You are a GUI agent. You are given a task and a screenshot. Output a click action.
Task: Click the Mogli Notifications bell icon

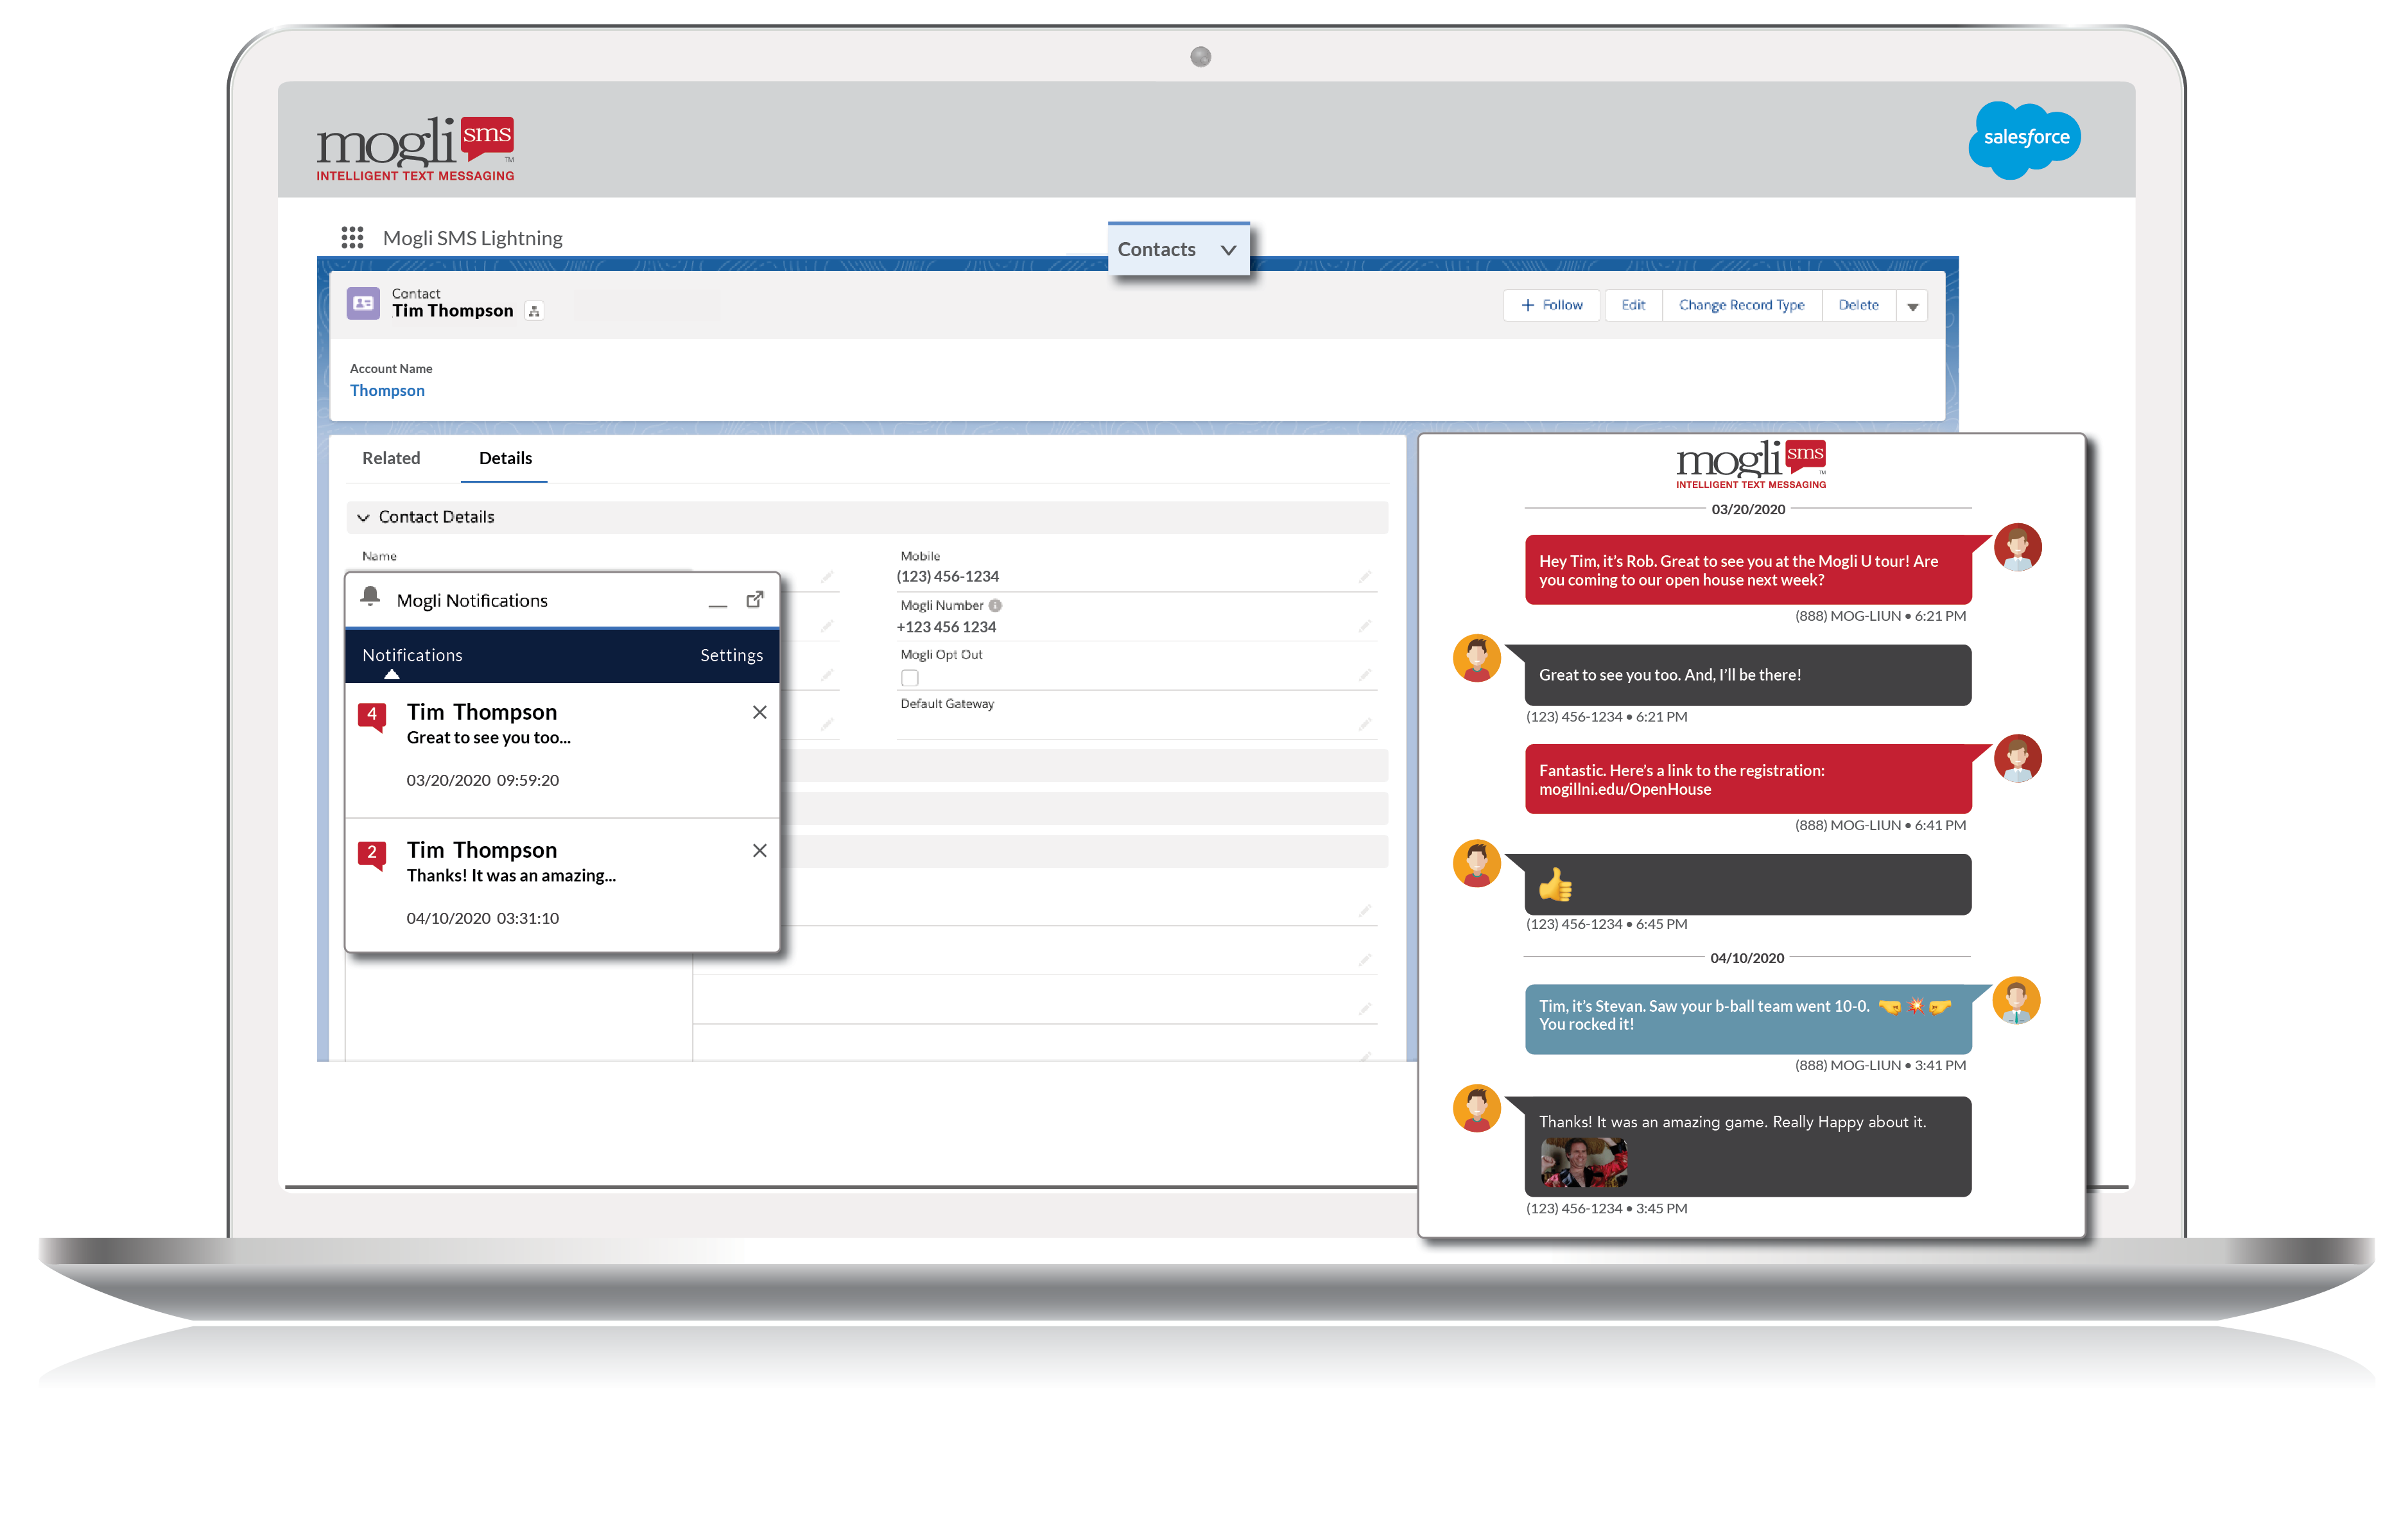point(370,597)
